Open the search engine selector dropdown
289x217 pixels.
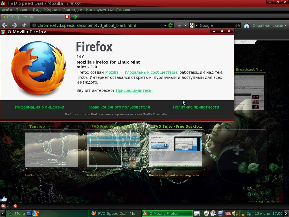tap(197, 25)
